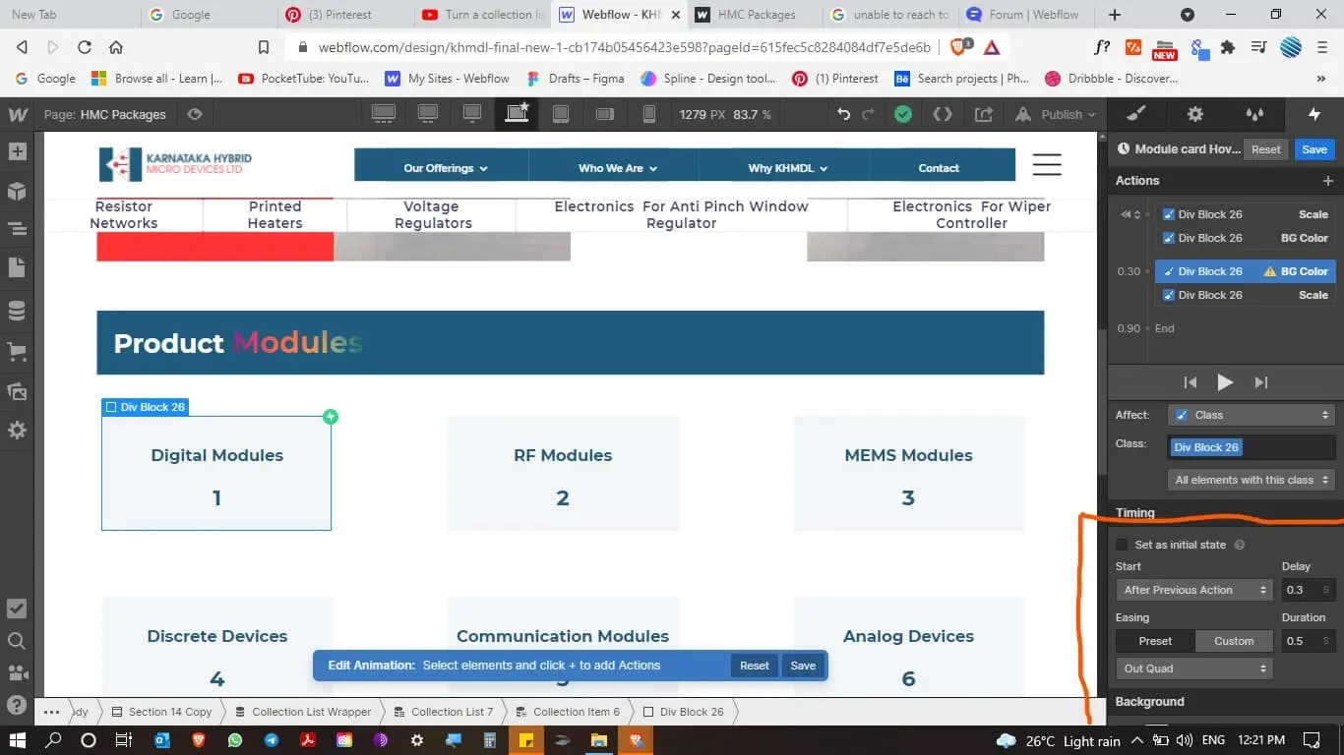Switch to mobile portrait breakpoint
The width and height of the screenshot is (1344, 755).
click(x=649, y=114)
